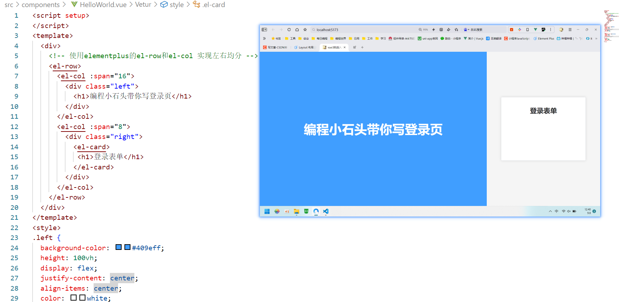Open the uni-app官网 bookmark
Image resolution: width=619 pixels, height=302 pixels.
(428, 38)
